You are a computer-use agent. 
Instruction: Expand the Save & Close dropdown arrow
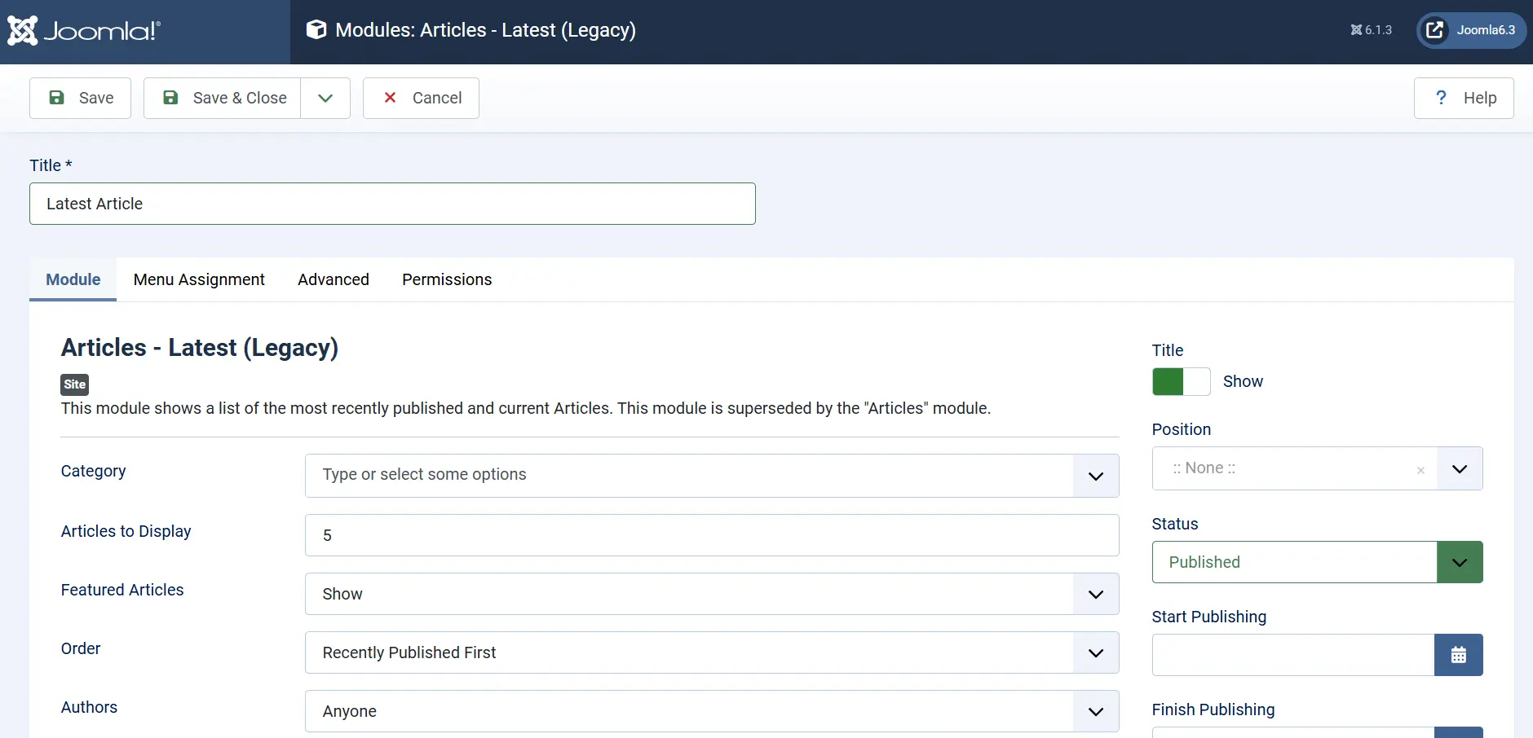coord(325,98)
